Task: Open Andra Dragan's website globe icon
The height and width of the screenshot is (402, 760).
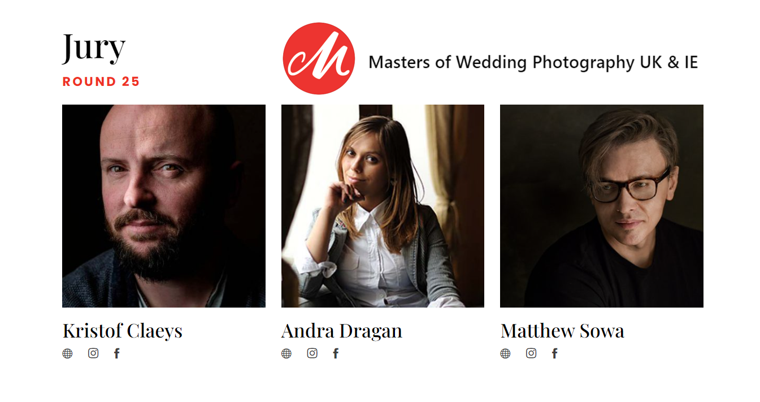Action: tap(286, 353)
